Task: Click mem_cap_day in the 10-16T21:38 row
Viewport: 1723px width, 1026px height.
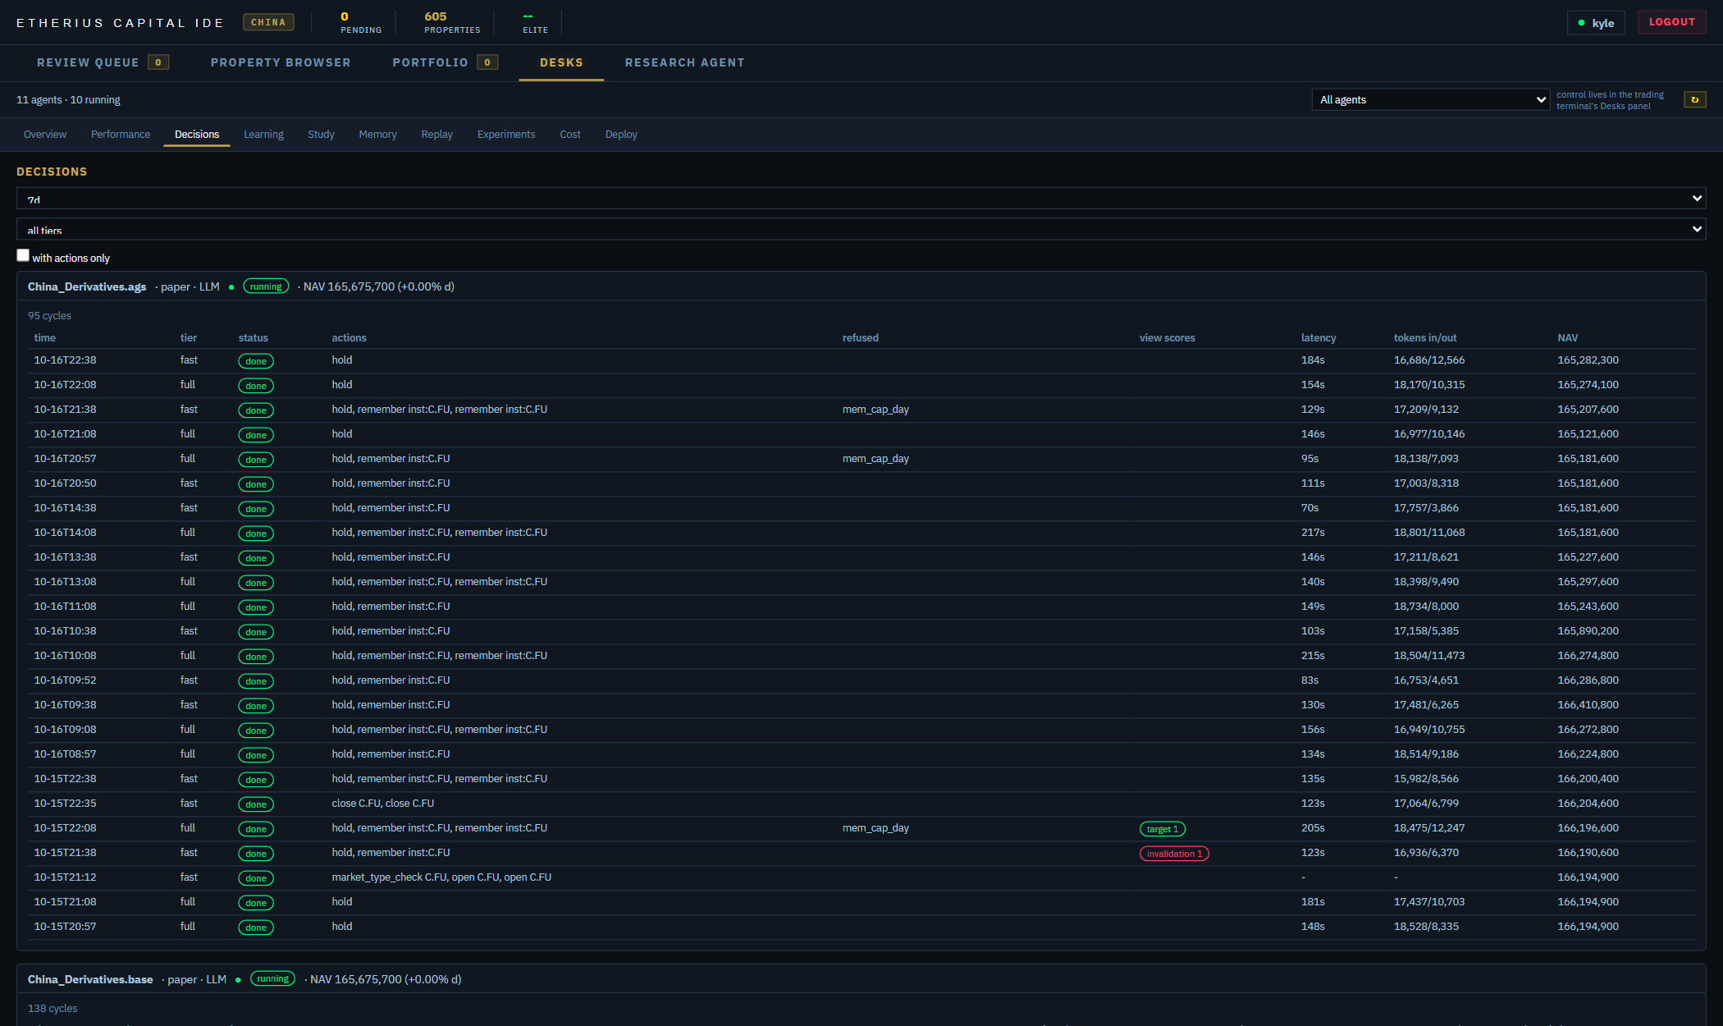Action: (x=875, y=410)
